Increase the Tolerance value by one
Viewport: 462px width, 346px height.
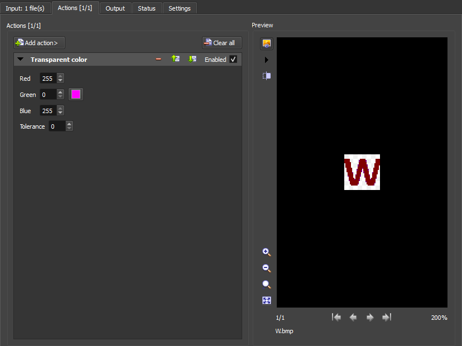coord(69,124)
